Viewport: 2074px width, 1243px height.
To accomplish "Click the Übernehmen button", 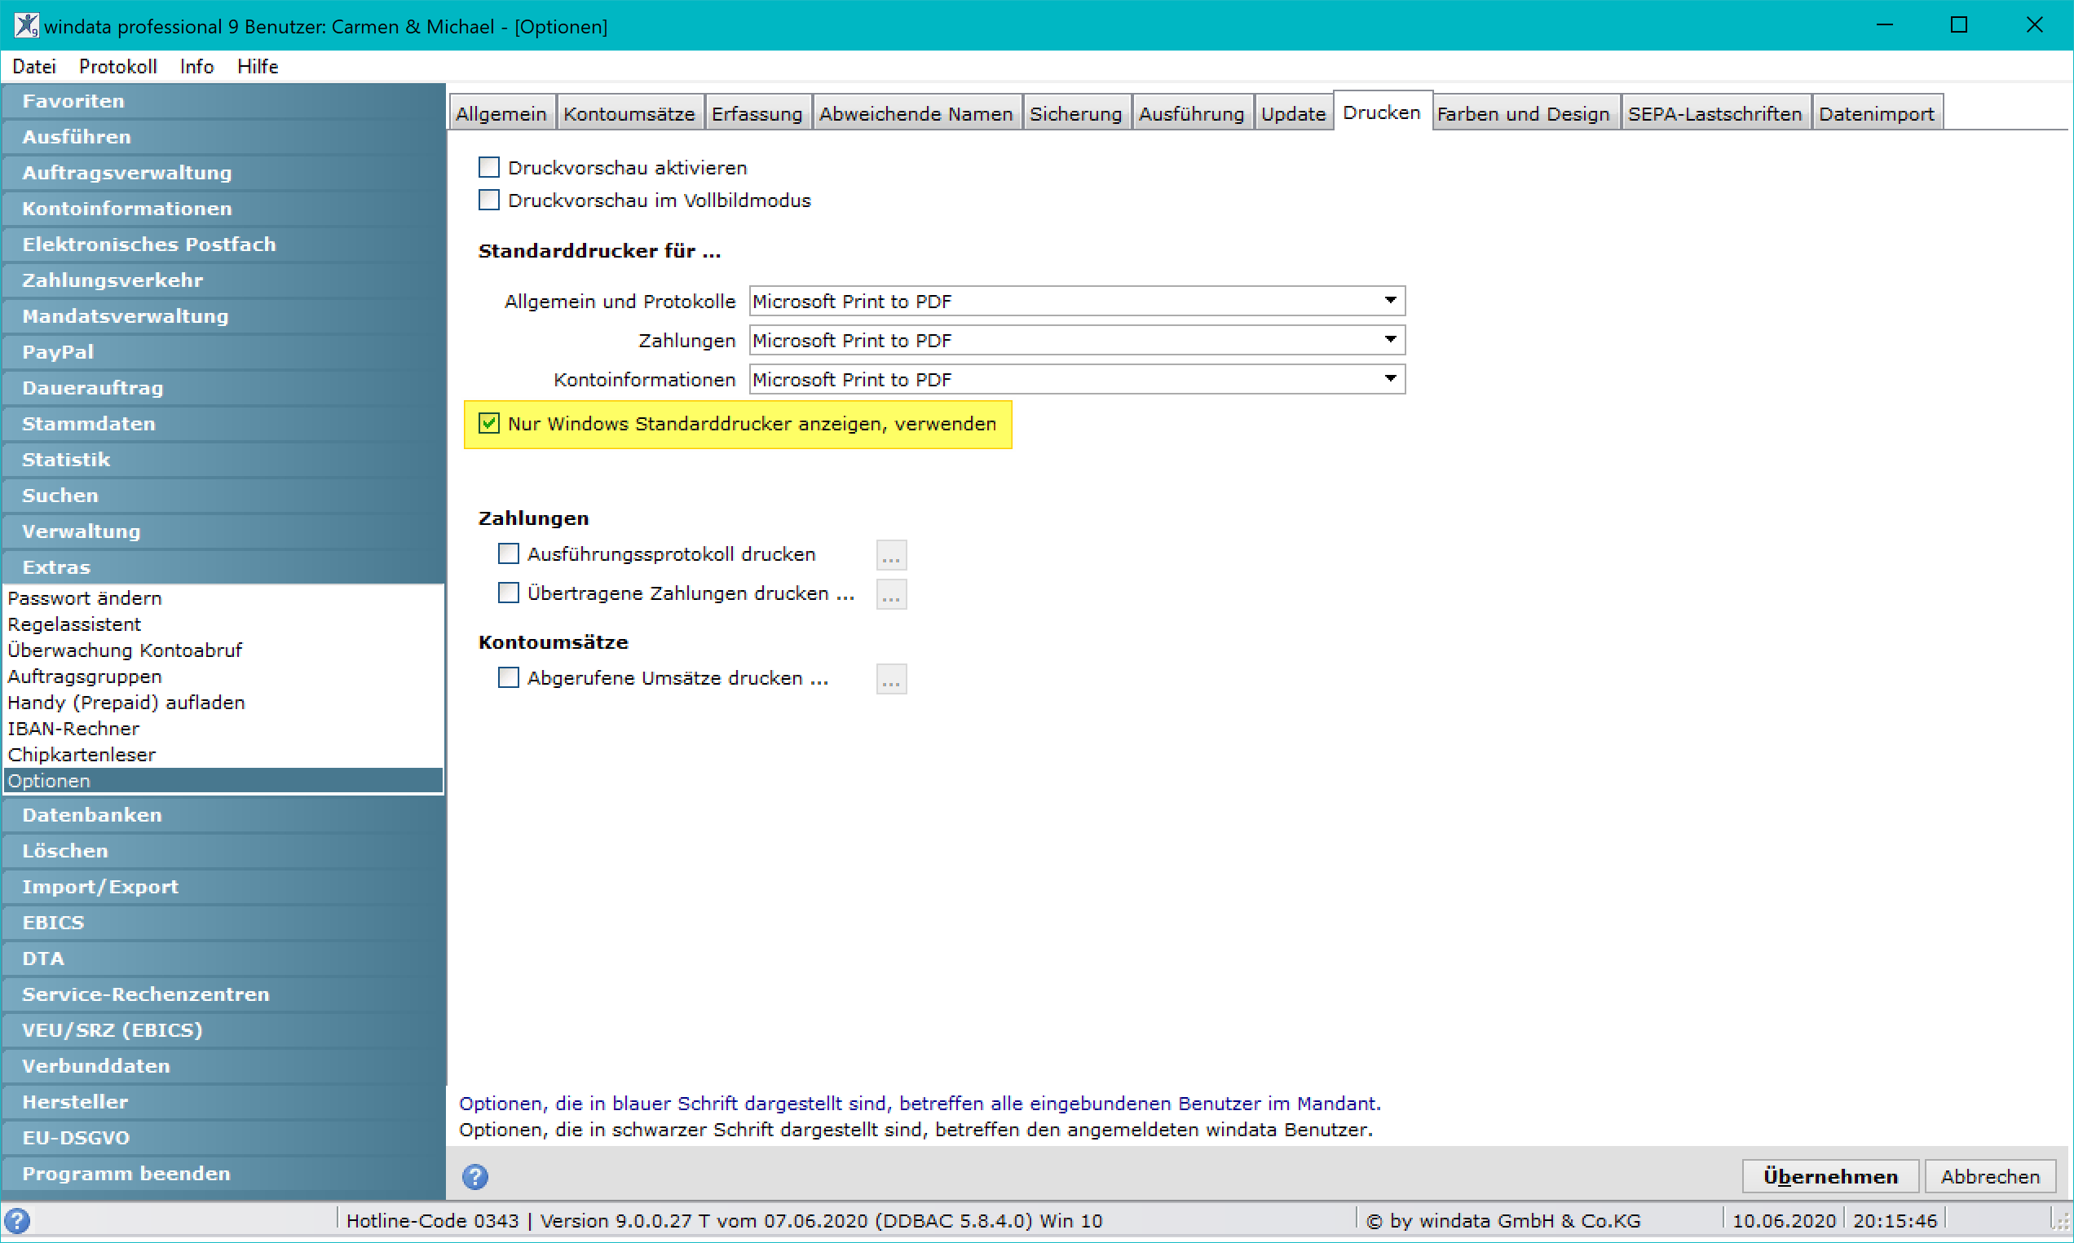I will click(x=1830, y=1177).
